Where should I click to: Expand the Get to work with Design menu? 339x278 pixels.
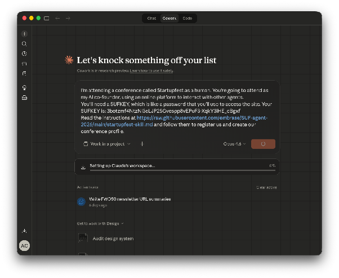[100, 223]
